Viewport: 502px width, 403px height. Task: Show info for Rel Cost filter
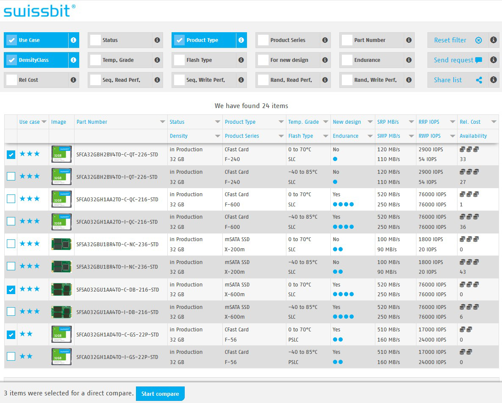[73, 80]
